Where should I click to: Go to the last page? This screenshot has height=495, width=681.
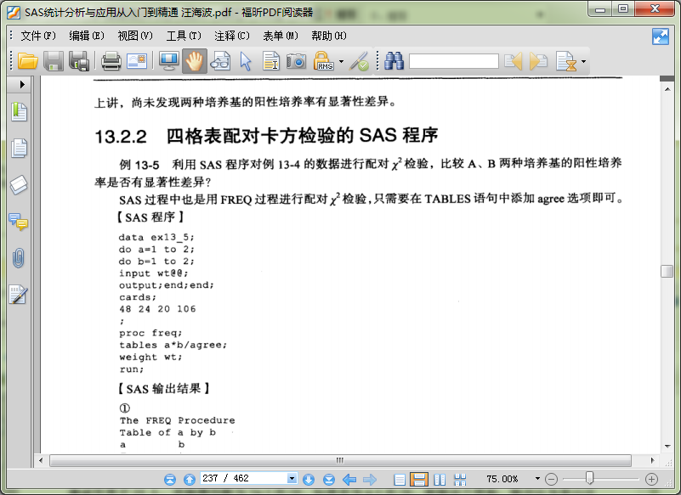click(x=329, y=479)
